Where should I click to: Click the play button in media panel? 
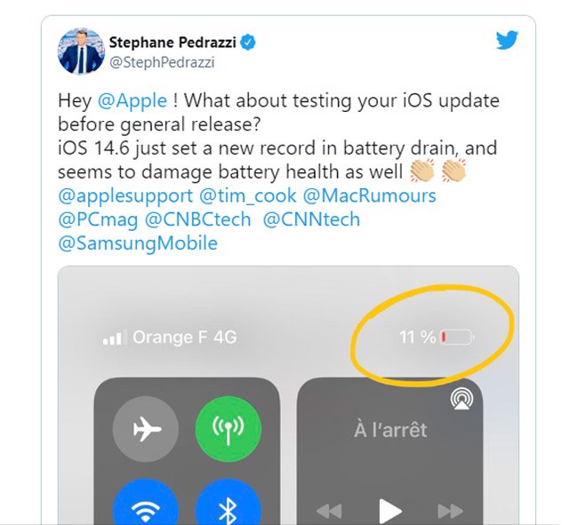[x=390, y=512]
